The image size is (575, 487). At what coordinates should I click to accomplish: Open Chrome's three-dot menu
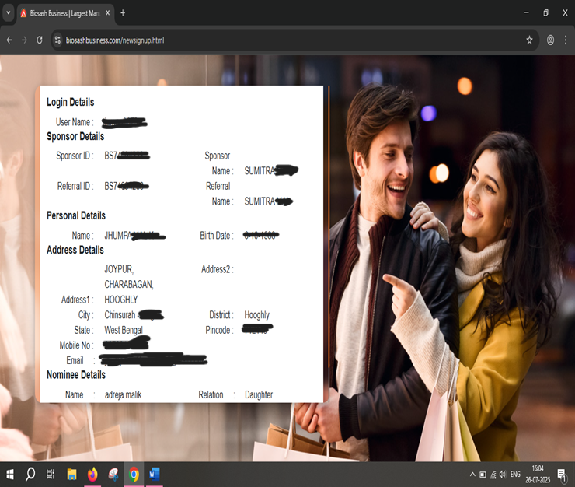tap(566, 40)
